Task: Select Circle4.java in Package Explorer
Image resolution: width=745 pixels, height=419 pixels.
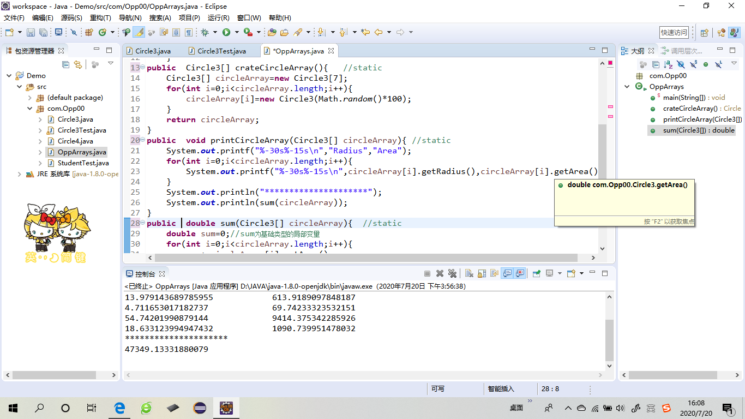Action: coord(75,141)
